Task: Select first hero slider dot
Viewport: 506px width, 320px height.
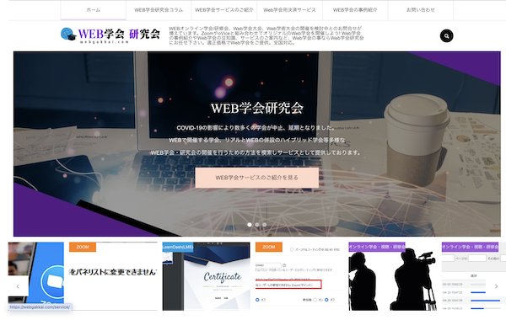Action: point(250,225)
